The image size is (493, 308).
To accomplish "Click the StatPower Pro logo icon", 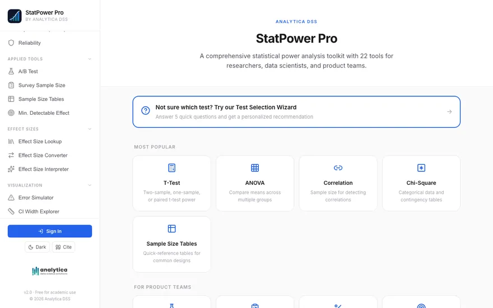I will (x=15, y=16).
